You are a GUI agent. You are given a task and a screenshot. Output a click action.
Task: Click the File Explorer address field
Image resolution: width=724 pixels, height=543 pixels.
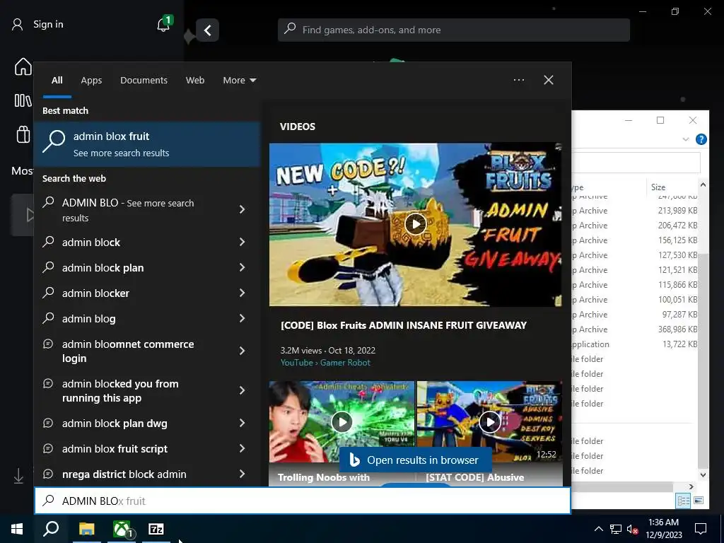coord(636,163)
